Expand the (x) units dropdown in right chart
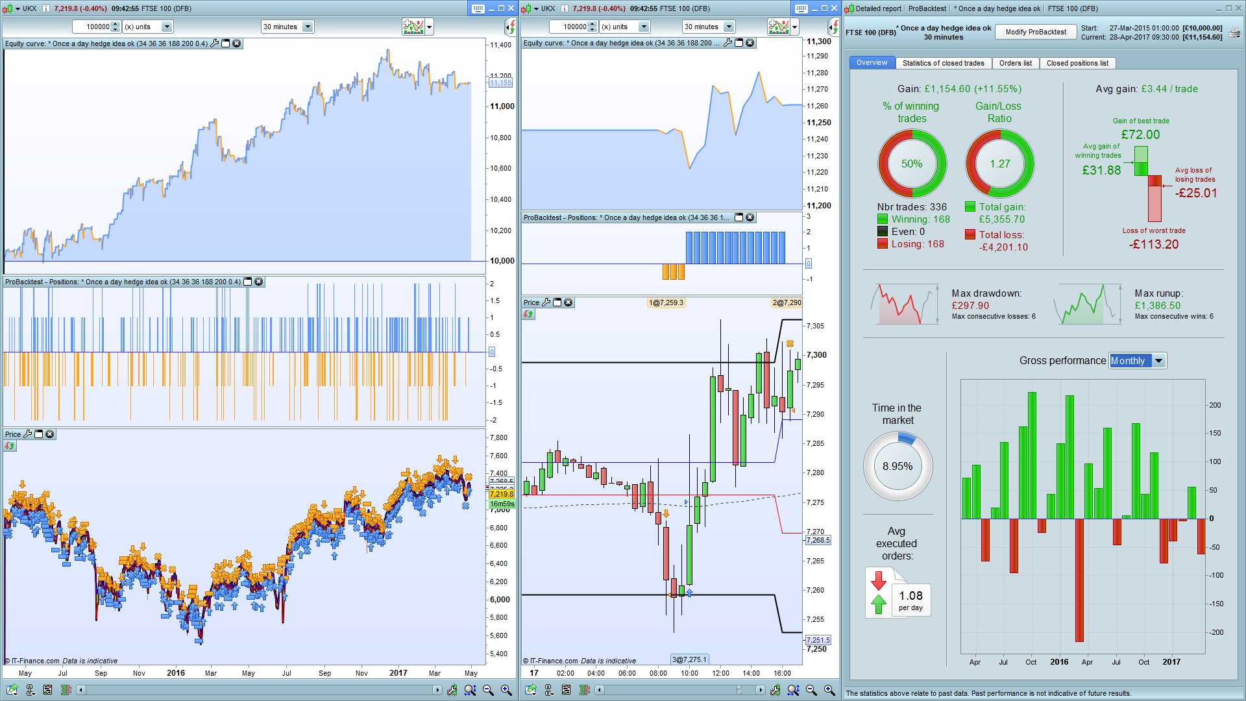The image size is (1246, 701). [644, 27]
